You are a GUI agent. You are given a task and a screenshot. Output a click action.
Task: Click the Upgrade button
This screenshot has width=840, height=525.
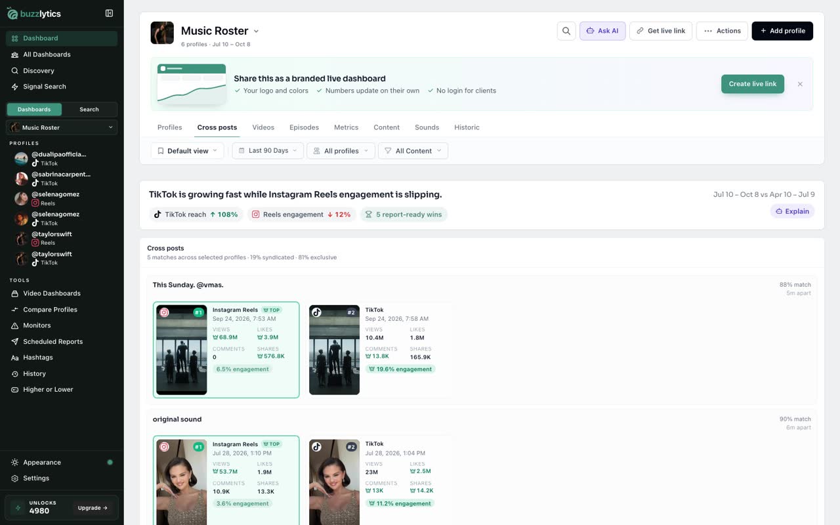93,508
